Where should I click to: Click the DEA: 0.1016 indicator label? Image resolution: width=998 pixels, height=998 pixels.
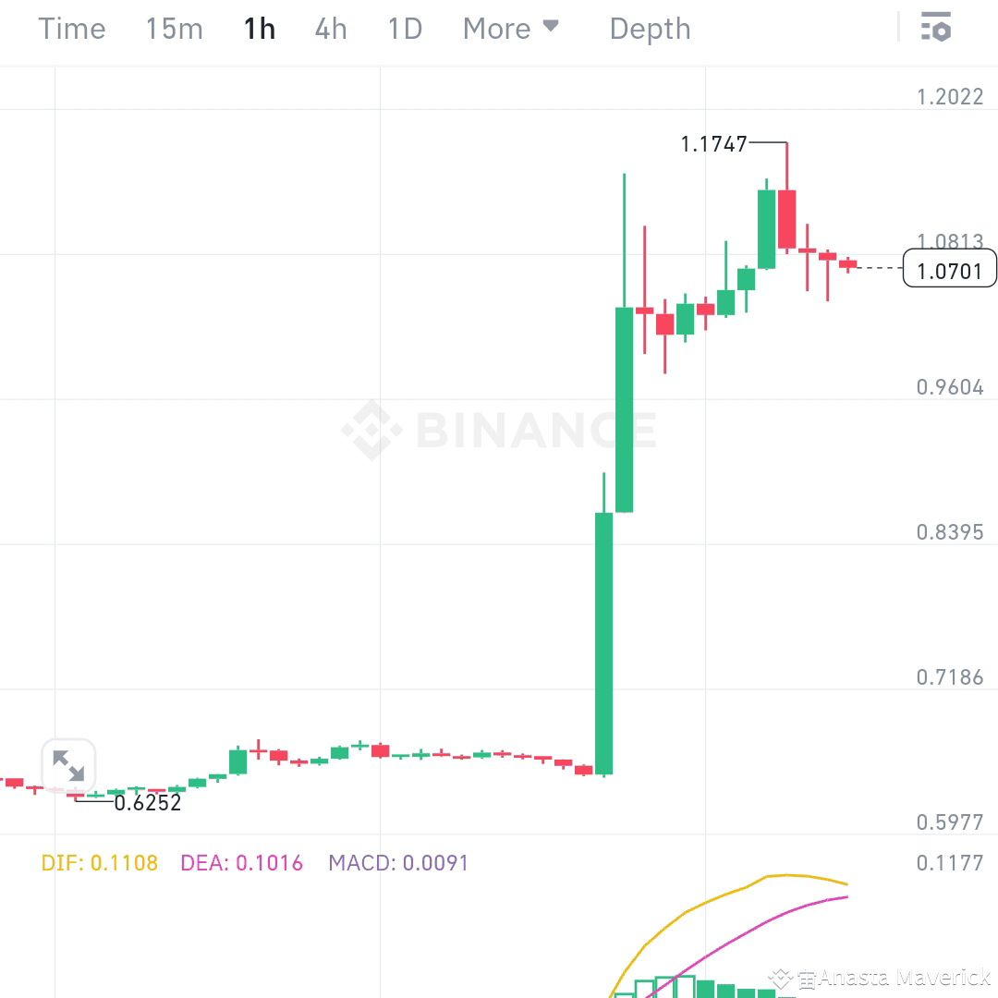[x=240, y=862]
